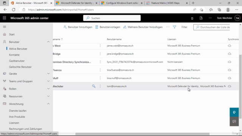Open the app launcher waffle icon

pyautogui.click(x=5, y=18)
